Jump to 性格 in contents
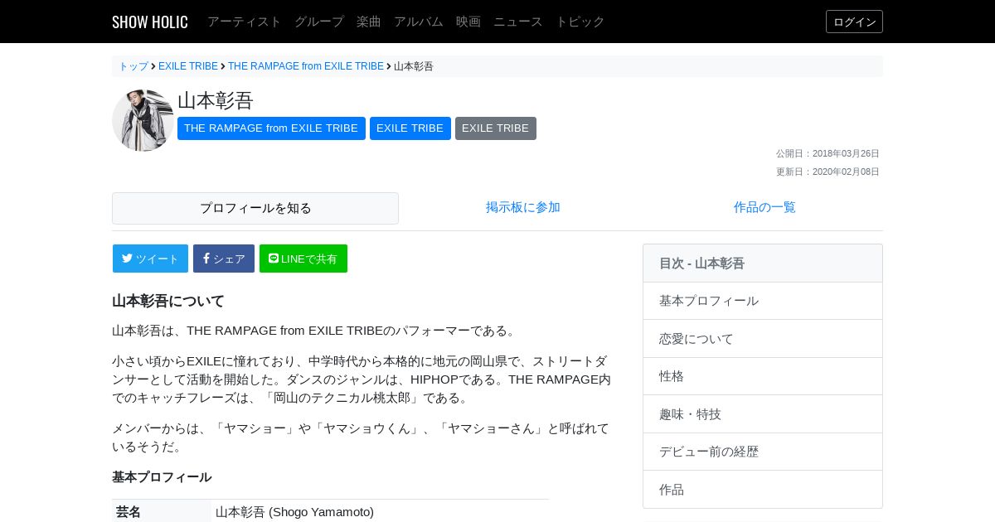Viewport: 995px width, 522px height. (x=763, y=376)
